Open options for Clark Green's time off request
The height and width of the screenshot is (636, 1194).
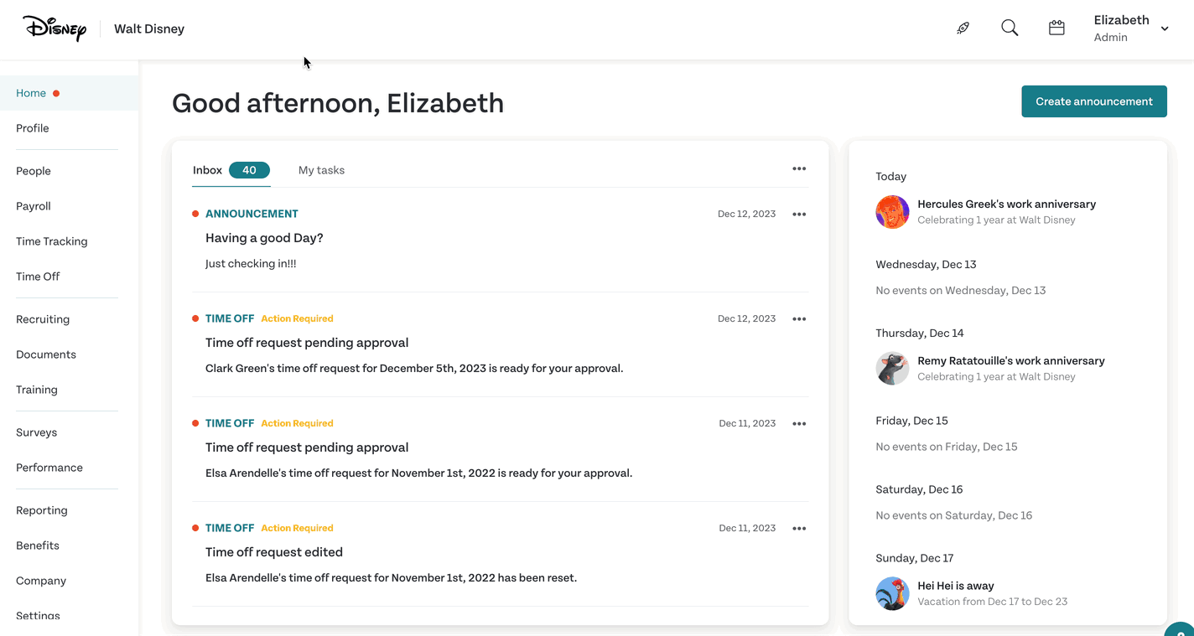[799, 318]
